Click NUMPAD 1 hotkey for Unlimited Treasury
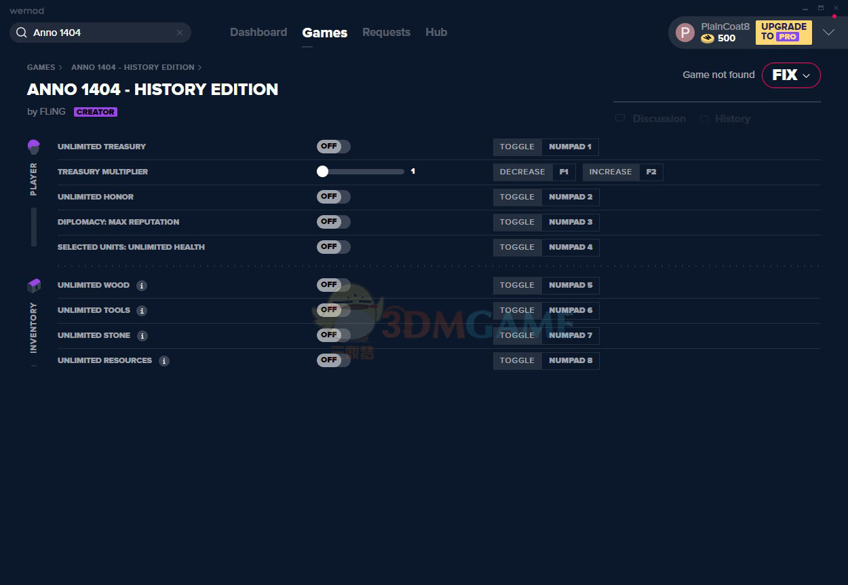The width and height of the screenshot is (848, 585). click(x=570, y=147)
